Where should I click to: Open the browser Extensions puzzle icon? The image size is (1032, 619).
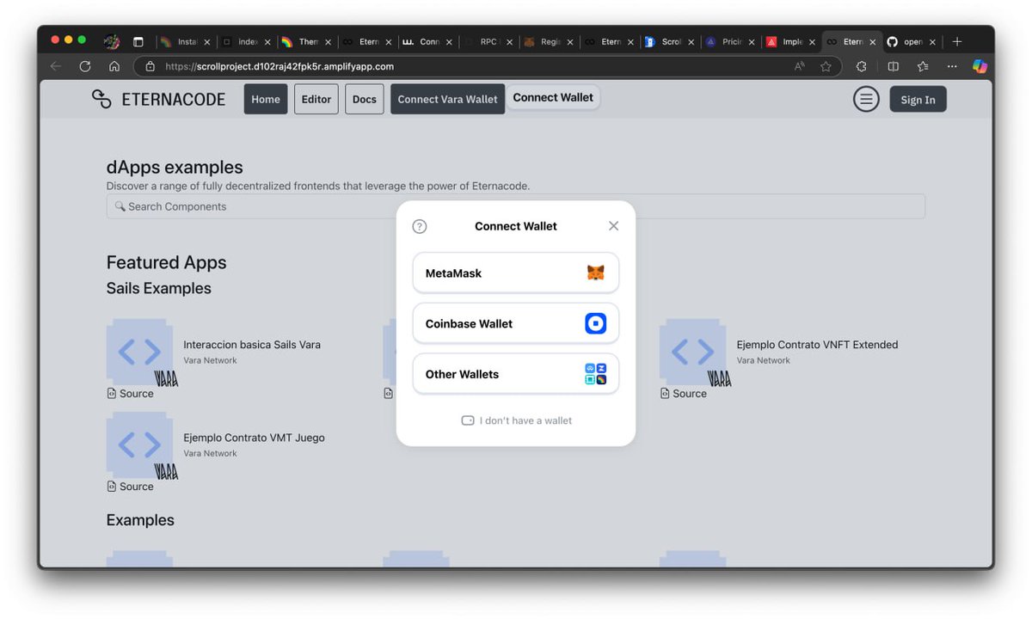(861, 66)
